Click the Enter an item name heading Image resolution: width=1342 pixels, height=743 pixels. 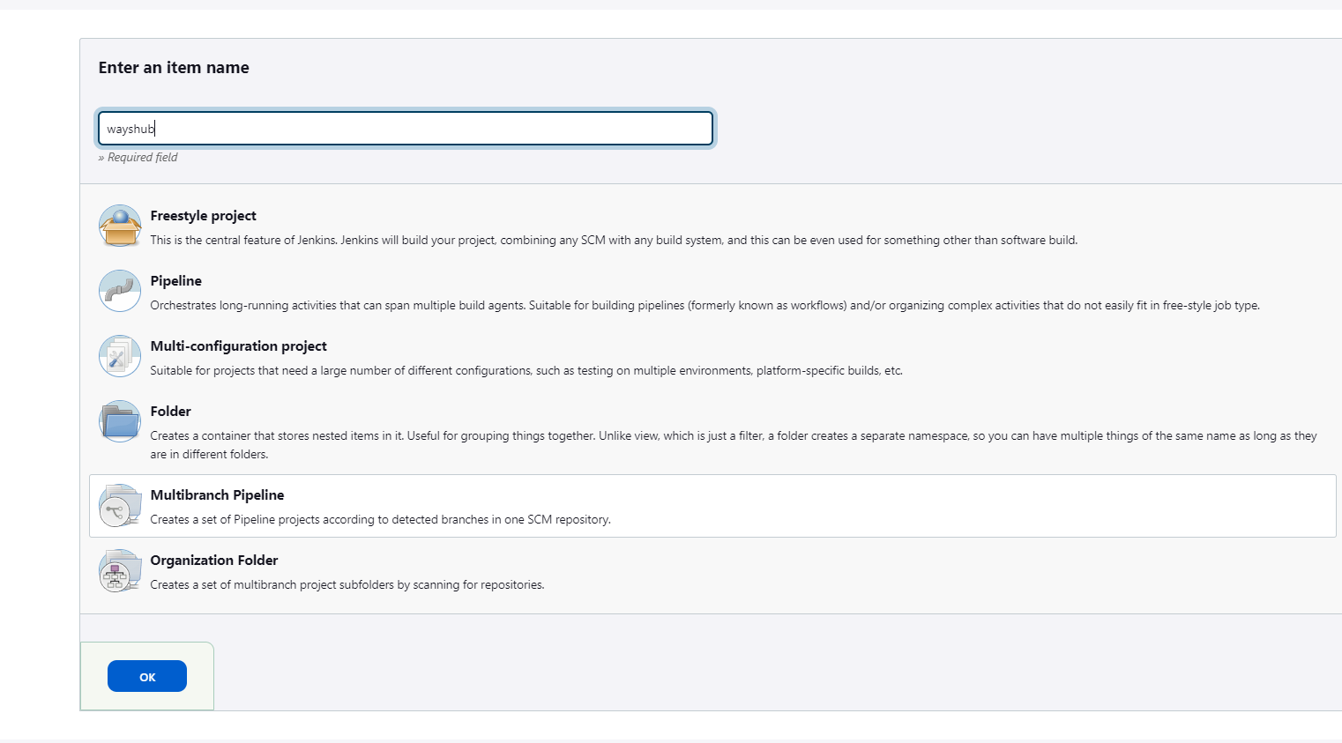173,67
